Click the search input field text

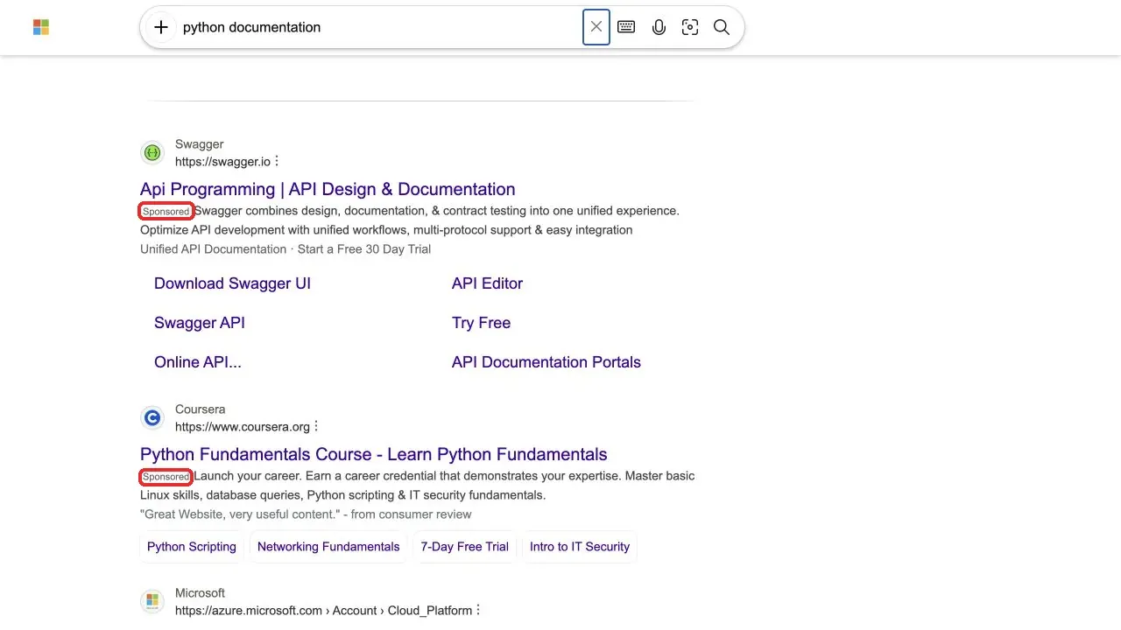tap(252, 27)
